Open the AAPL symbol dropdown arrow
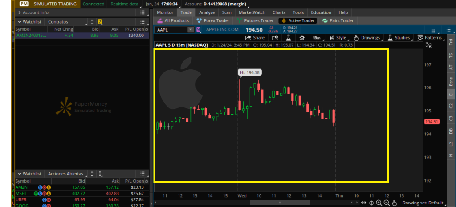The image size is (456, 207). coord(191,30)
